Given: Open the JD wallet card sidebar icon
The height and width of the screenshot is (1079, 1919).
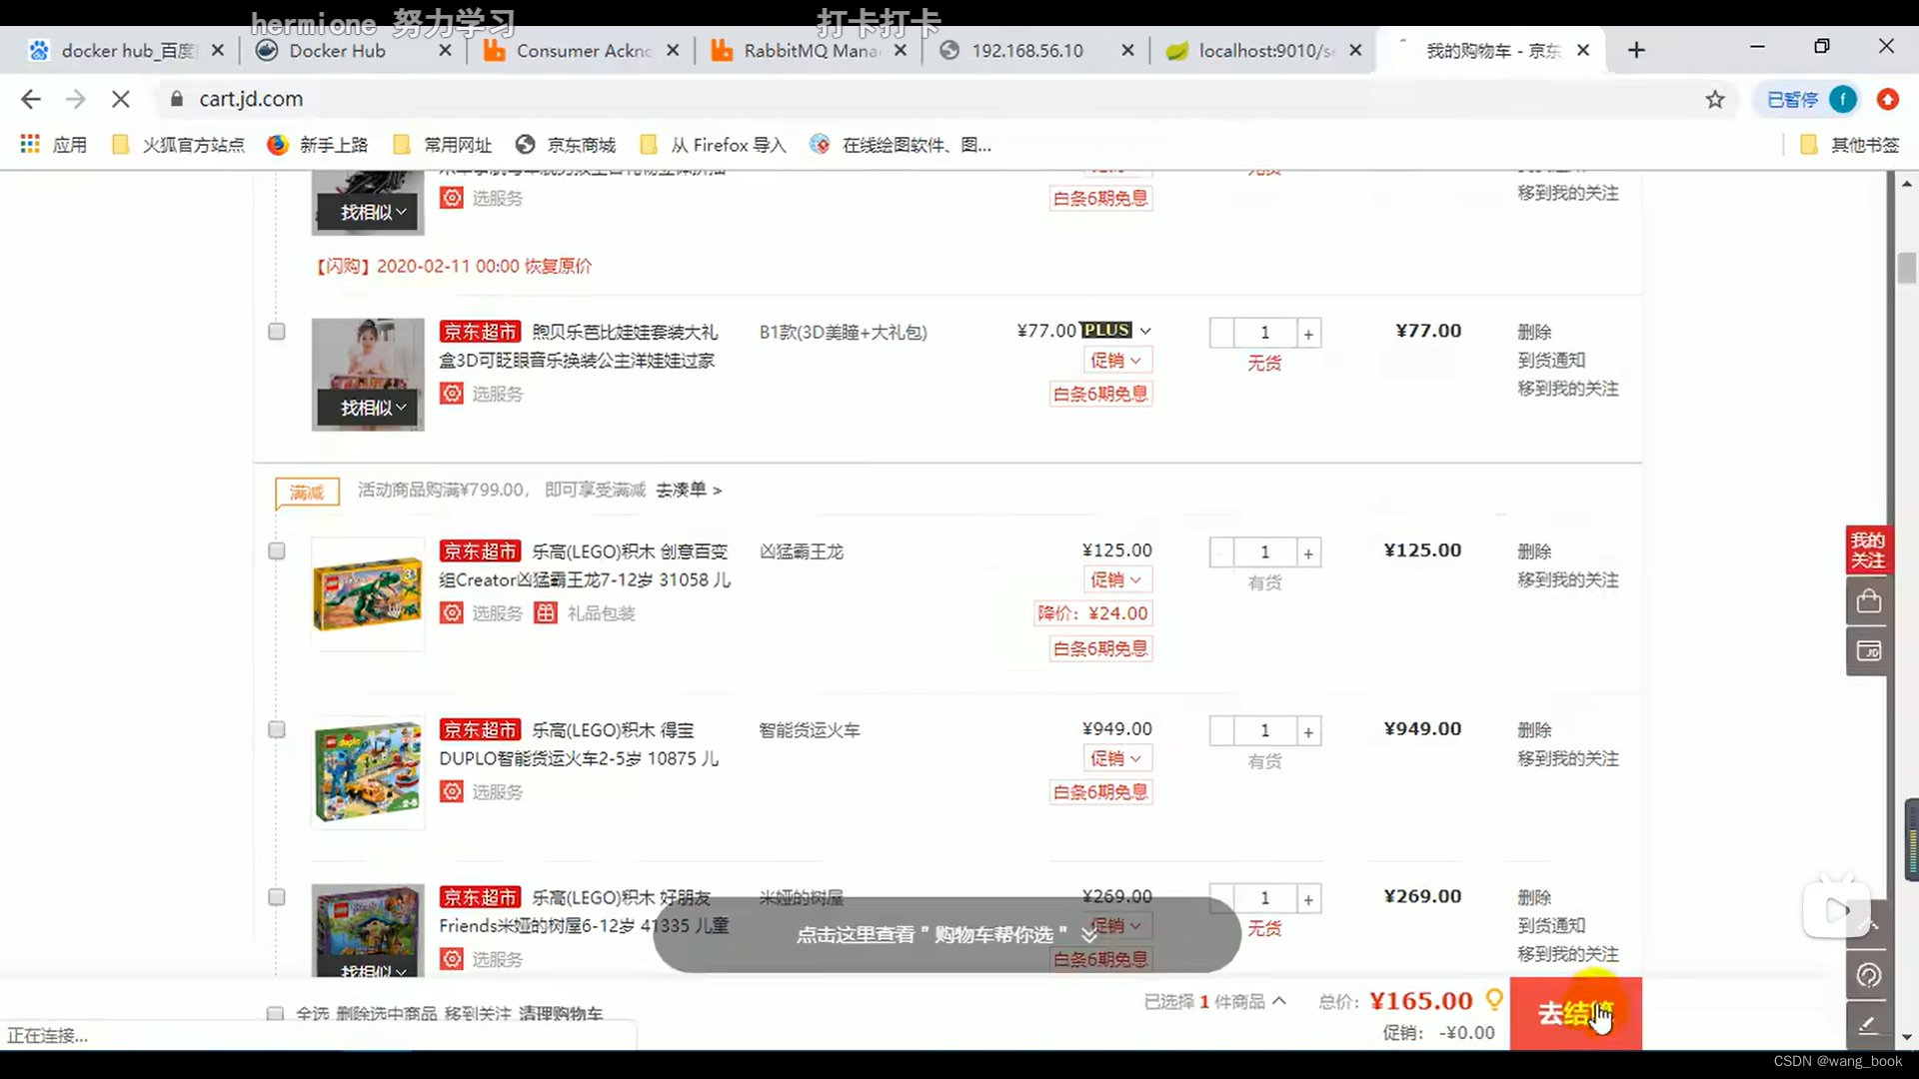Looking at the screenshot, I should click(x=1868, y=651).
